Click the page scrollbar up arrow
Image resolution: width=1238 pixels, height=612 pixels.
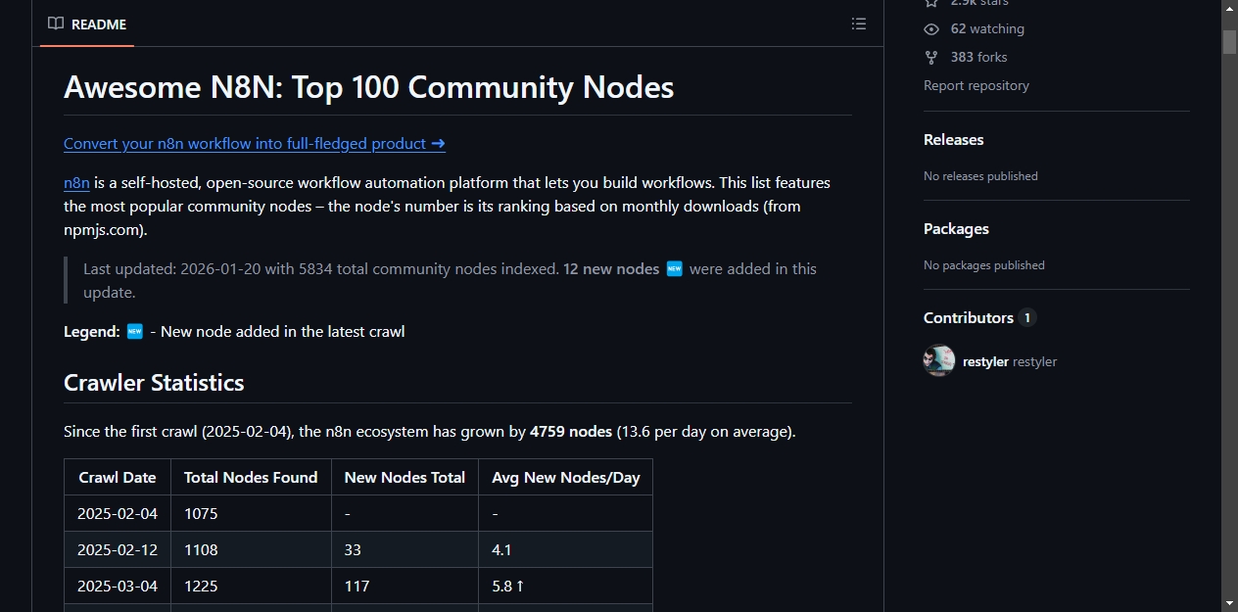[x=1229, y=9]
